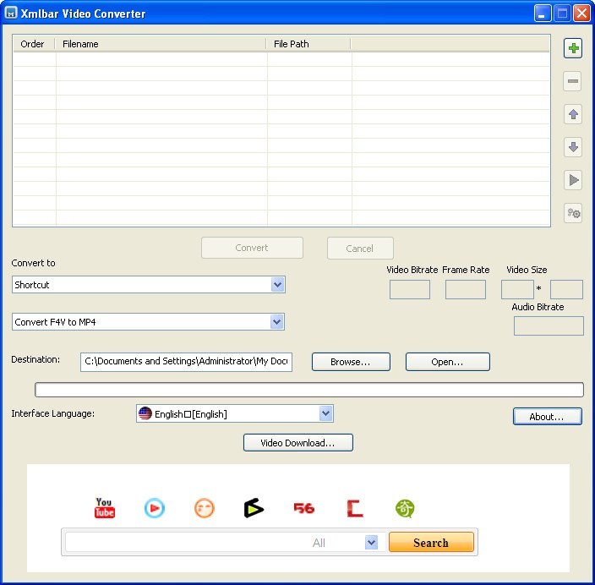Click the File Path column header
The image size is (595, 585).
[308, 44]
